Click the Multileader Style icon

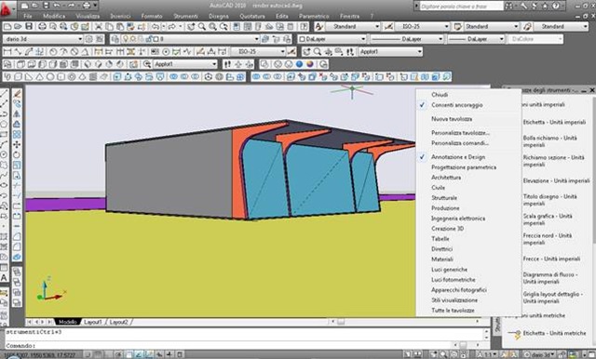click(527, 27)
